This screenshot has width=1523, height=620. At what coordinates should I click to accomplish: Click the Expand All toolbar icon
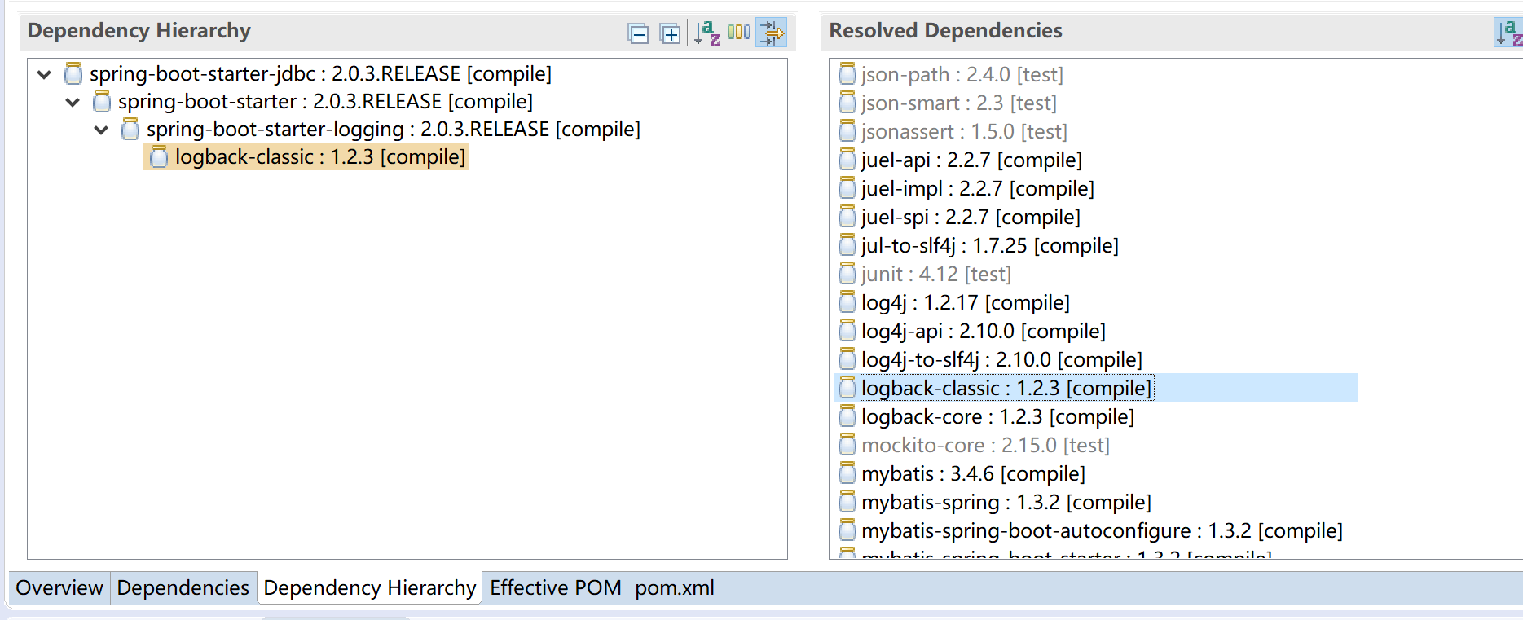click(670, 33)
